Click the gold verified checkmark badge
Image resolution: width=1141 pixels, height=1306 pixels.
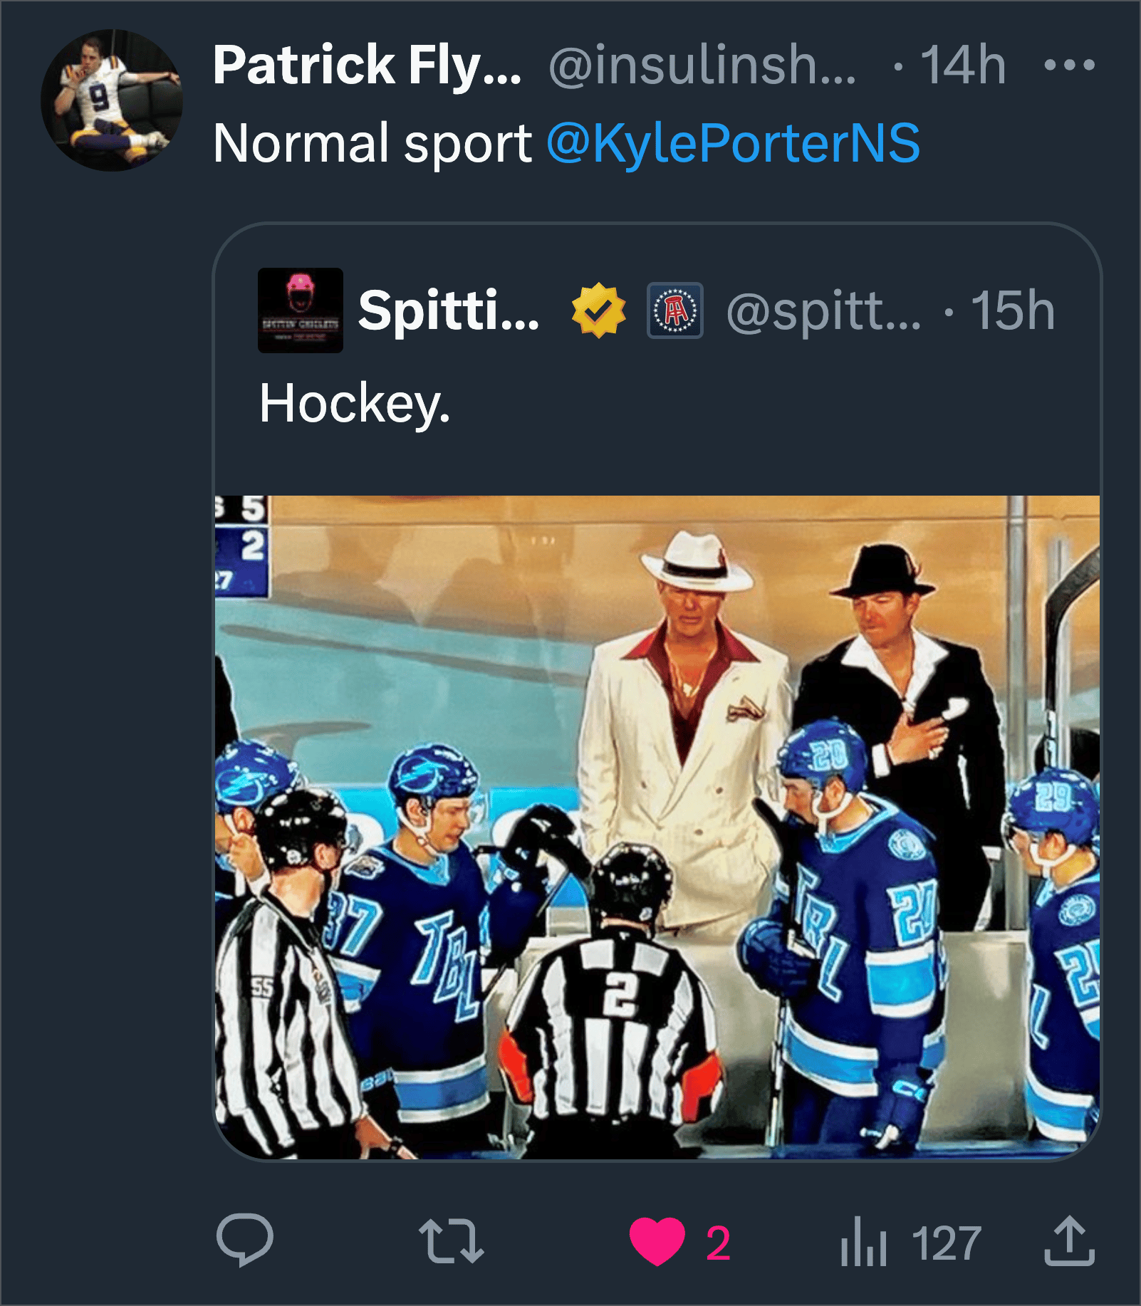click(598, 310)
